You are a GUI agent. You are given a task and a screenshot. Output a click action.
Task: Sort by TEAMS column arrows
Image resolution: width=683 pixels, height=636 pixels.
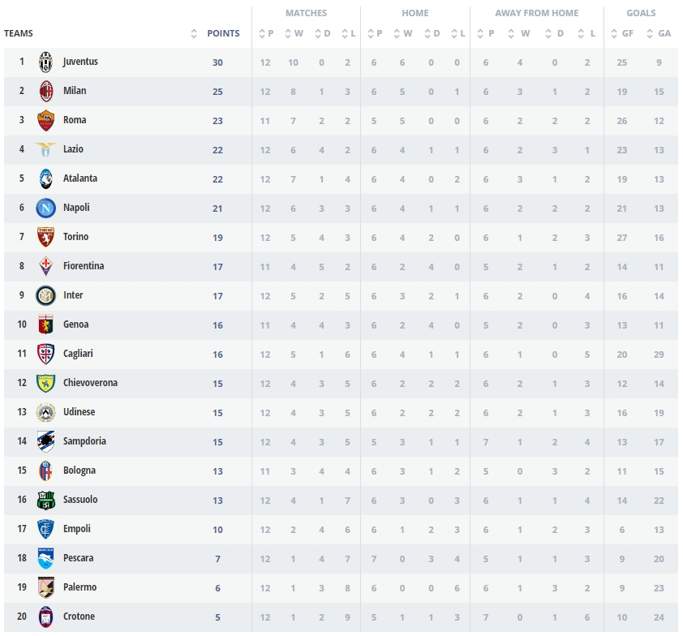pos(194,33)
